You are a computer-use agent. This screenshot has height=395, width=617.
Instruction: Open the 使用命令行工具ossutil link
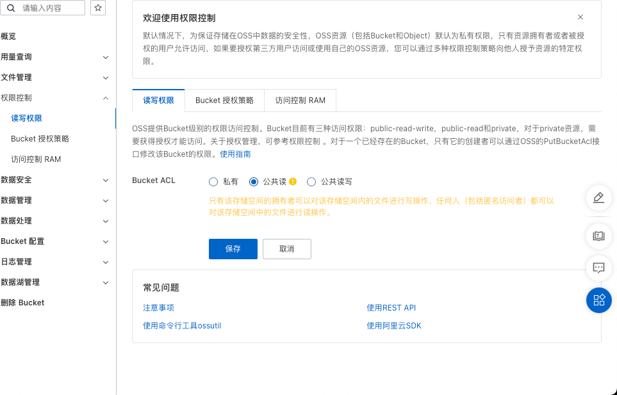point(182,326)
